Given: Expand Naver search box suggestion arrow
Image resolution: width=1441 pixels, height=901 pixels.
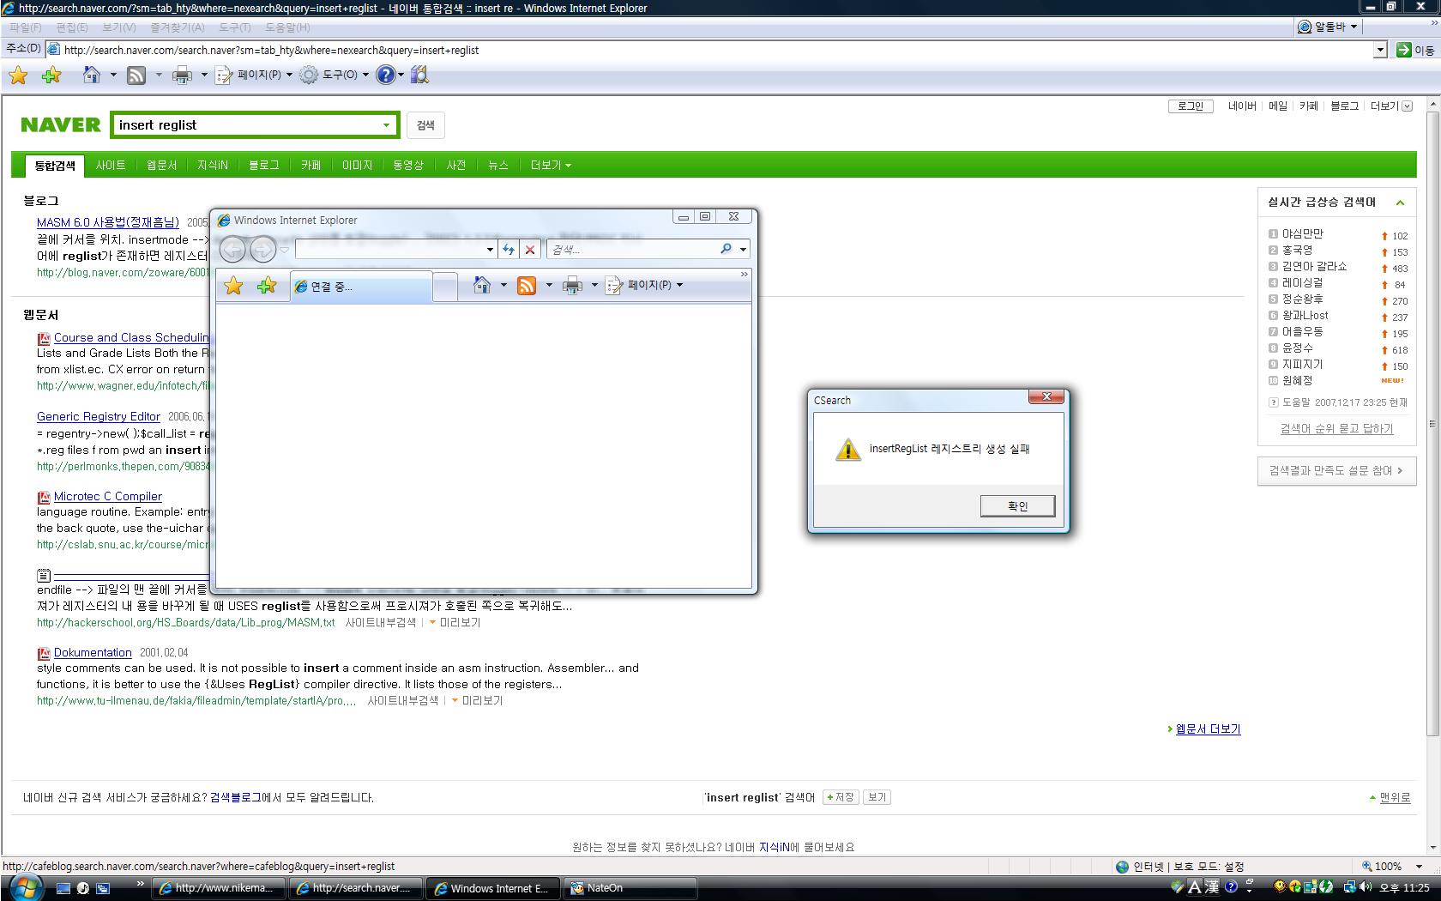Looking at the screenshot, I should (386, 125).
